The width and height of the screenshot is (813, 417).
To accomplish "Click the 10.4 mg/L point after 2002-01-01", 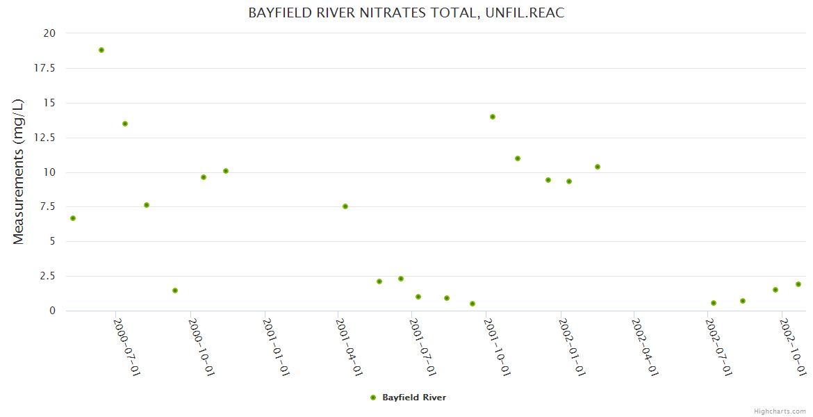I will tap(598, 167).
